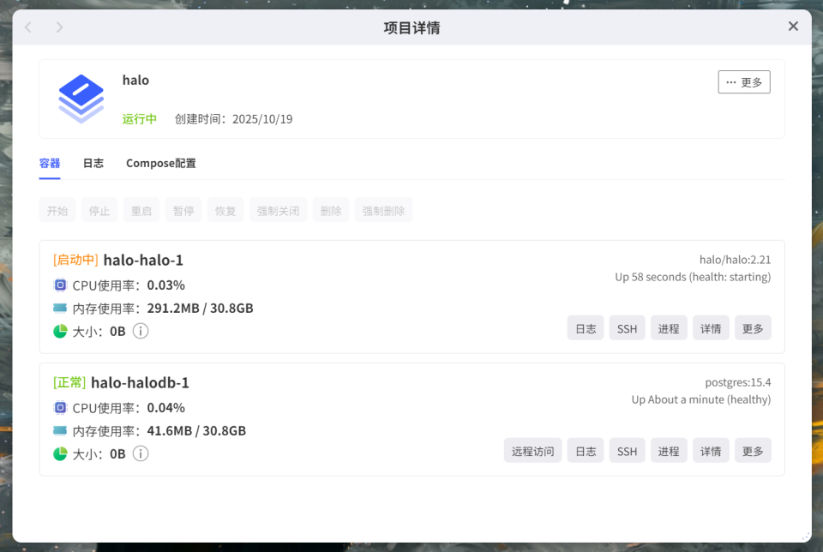The image size is (823, 552).
Task: Close the project details dialog
Action: 793,27
